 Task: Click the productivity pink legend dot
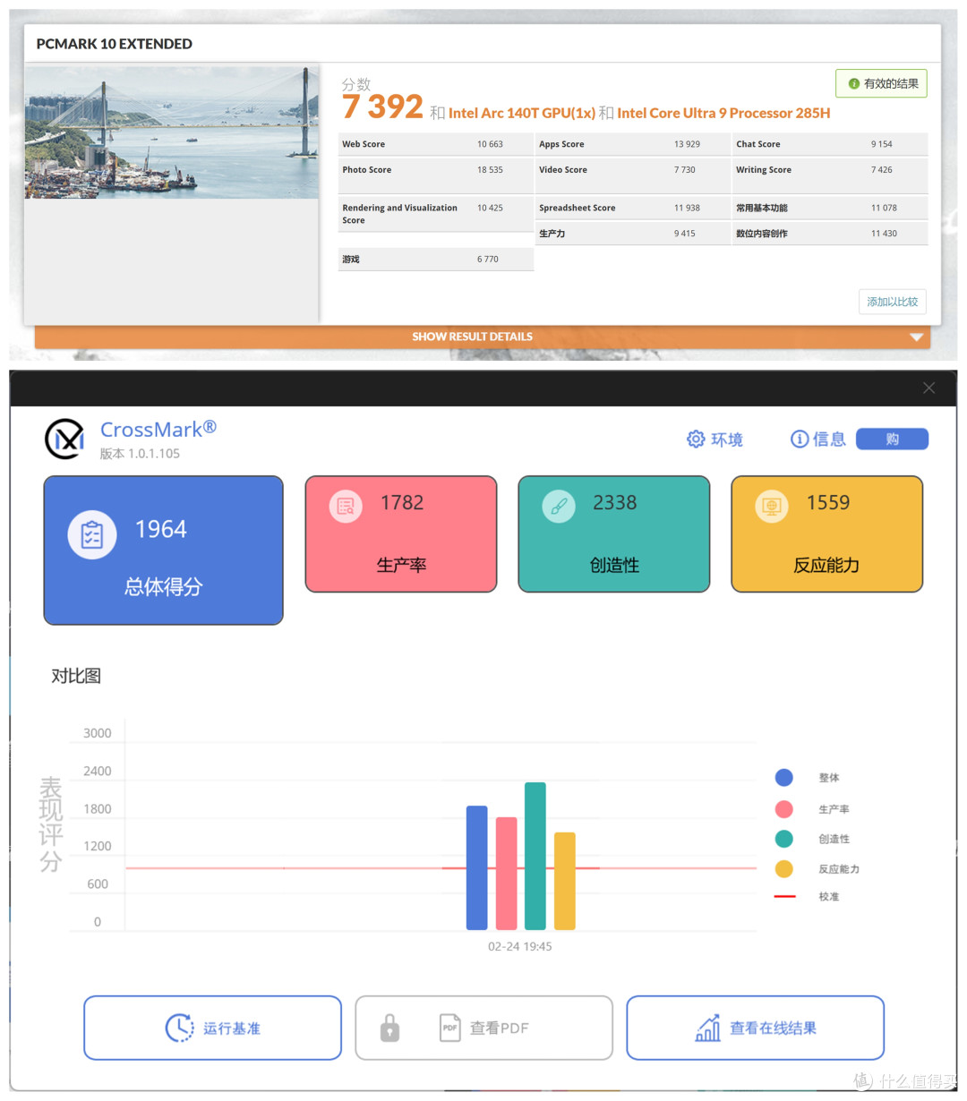point(784,809)
